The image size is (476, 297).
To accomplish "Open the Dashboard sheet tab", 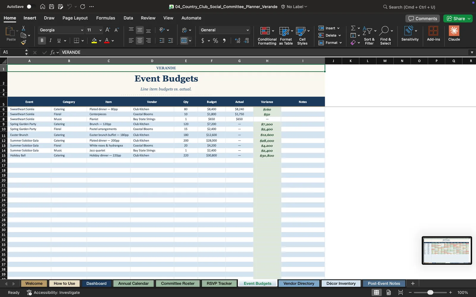I will tap(96, 284).
